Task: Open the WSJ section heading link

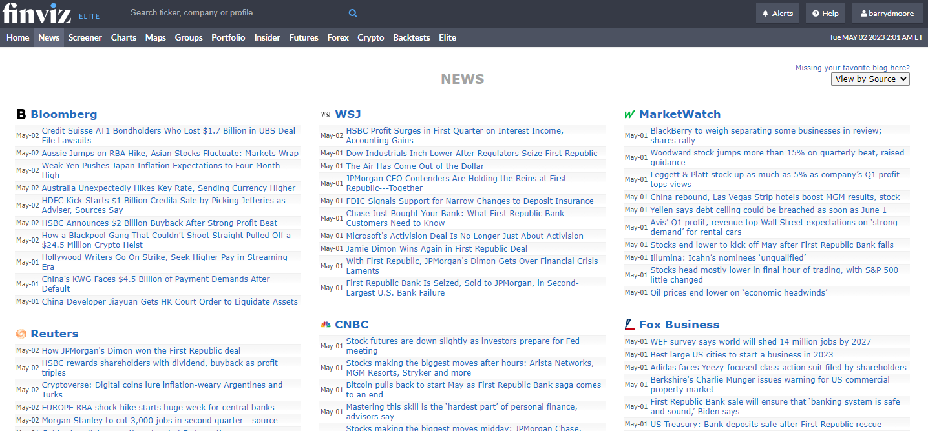Action: click(348, 114)
